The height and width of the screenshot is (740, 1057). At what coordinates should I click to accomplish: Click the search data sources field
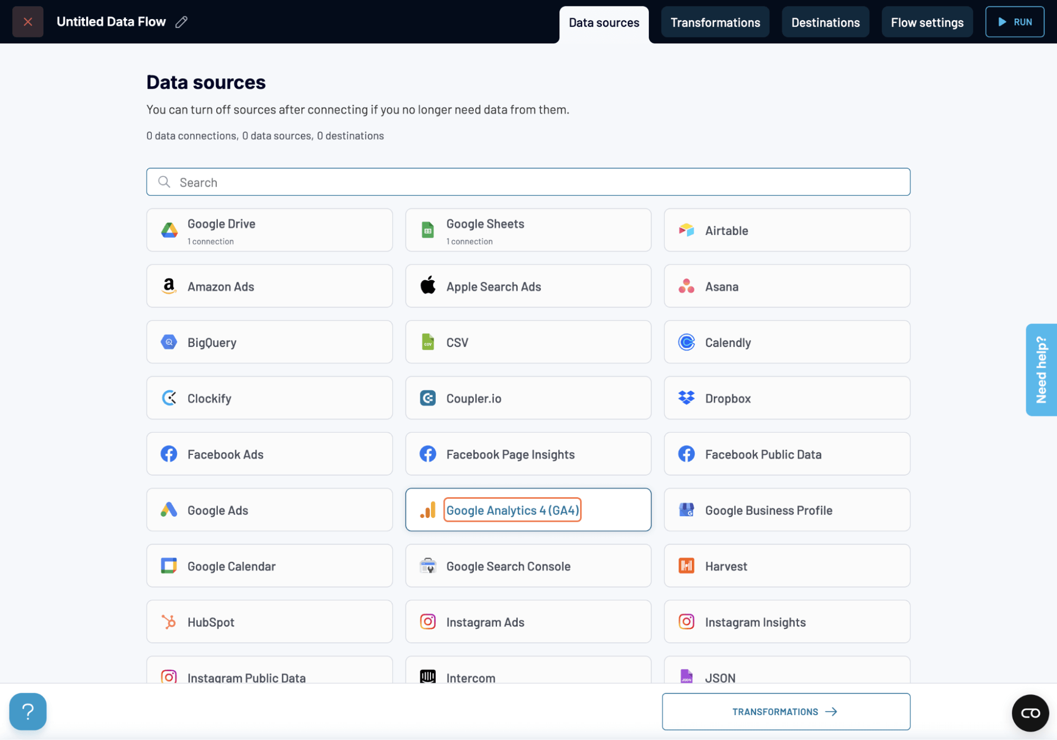coord(528,182)
